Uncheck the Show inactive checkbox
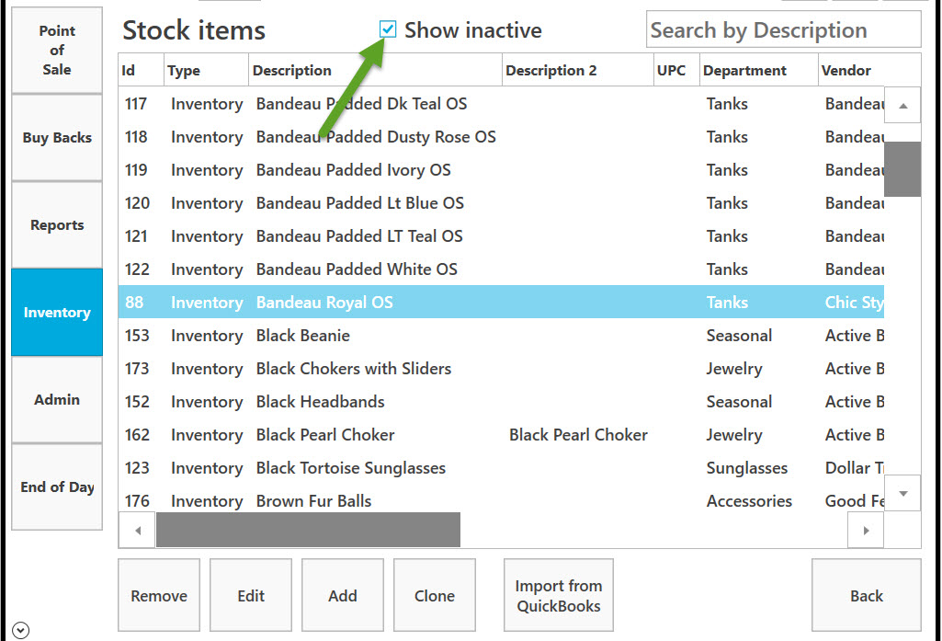 [388, 29]
